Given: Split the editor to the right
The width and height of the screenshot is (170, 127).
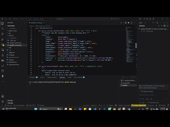Looking at the screenshot, I should click(x=131, y=23).
